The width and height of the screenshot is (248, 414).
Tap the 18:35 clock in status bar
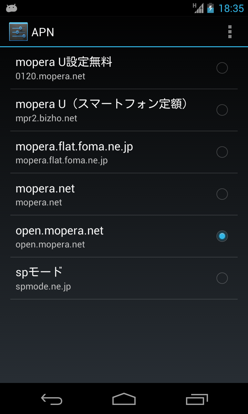click(231, 8)
